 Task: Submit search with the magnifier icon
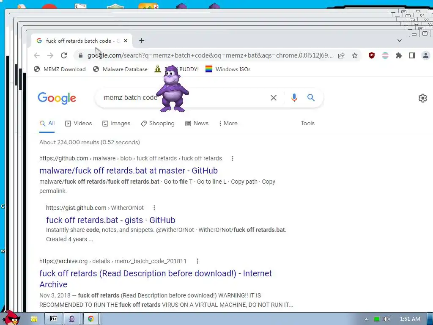[311, 98]
